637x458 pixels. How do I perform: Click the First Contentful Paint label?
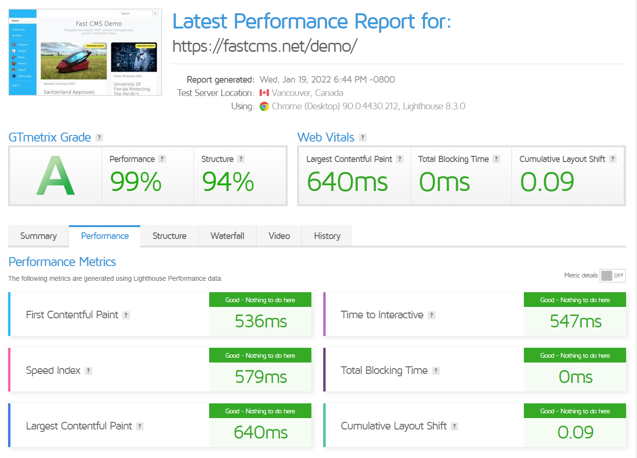click(x=72, y=315)
